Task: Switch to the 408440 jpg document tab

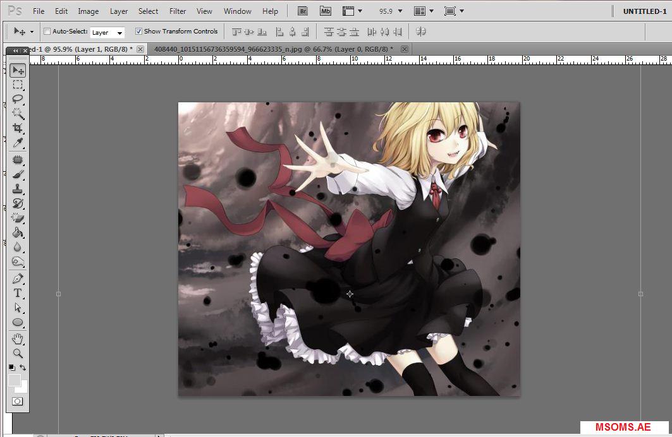Action: [272, 49]
